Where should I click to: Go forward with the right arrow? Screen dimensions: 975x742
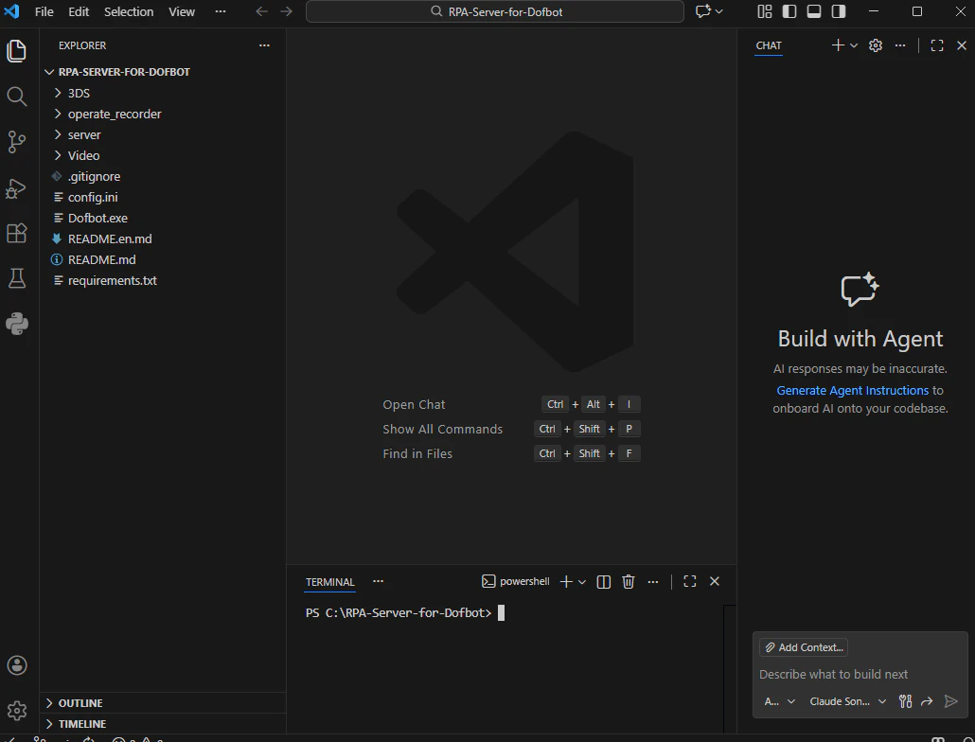point(286,11)
